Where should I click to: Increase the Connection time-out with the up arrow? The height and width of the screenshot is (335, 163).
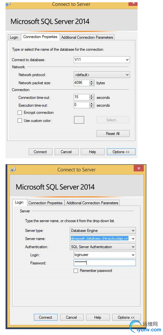coord(92,96)
